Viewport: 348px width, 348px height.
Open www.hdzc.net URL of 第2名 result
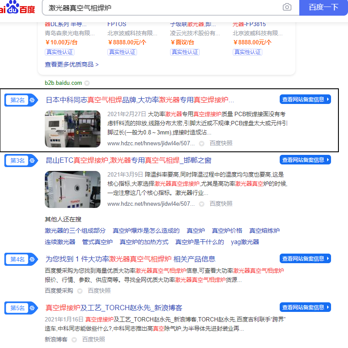[x=151, y=144]
